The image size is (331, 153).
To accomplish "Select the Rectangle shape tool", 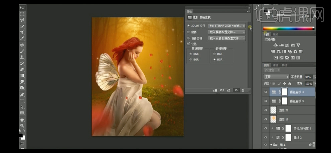I will tap(22, 113).
